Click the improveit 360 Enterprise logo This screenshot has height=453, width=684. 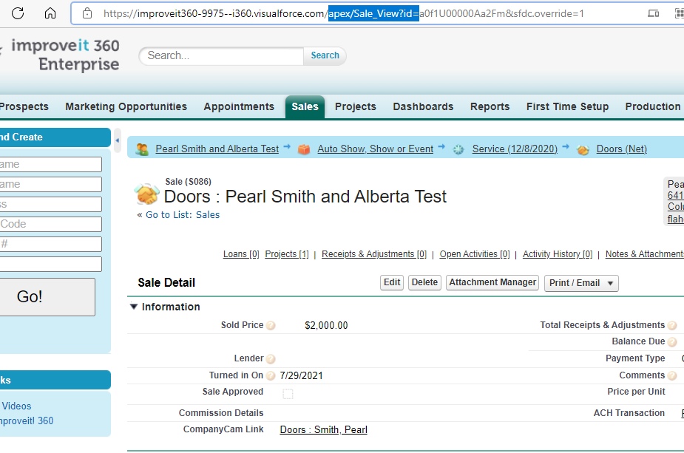[x=65, y=55]
